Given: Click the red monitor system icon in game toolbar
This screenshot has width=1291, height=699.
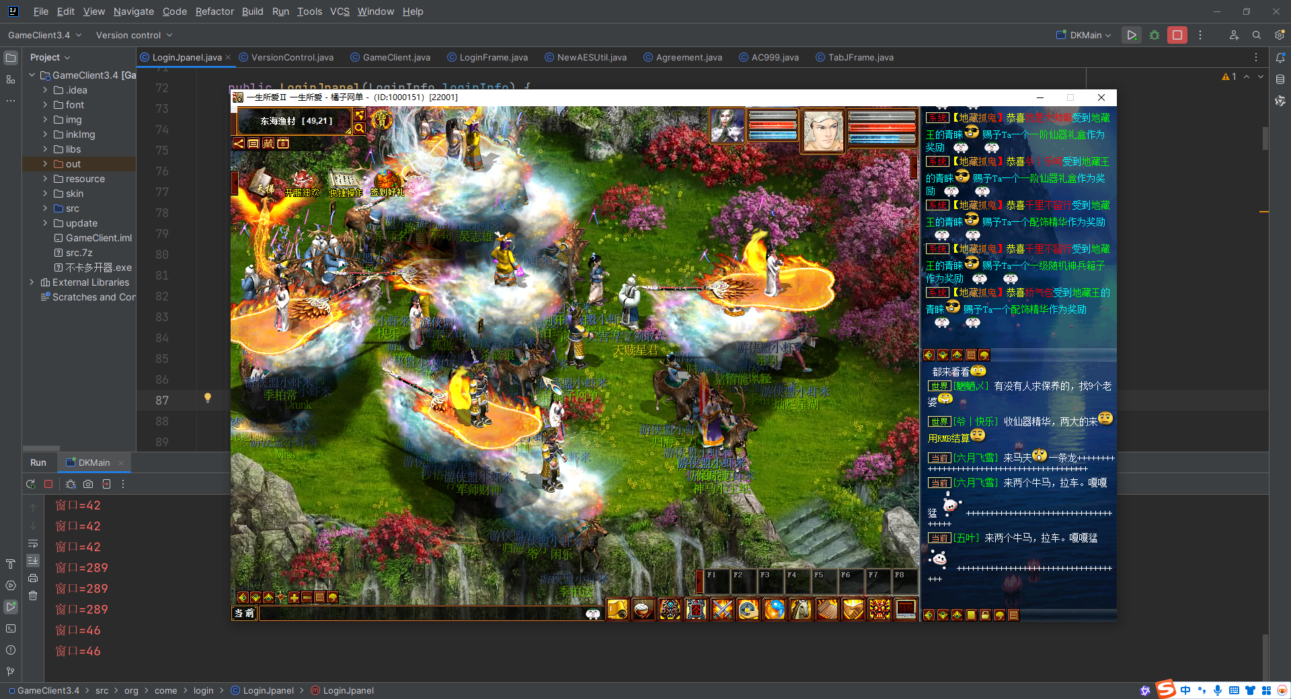Looking at the screenshot, I should [x=906, y=610].
